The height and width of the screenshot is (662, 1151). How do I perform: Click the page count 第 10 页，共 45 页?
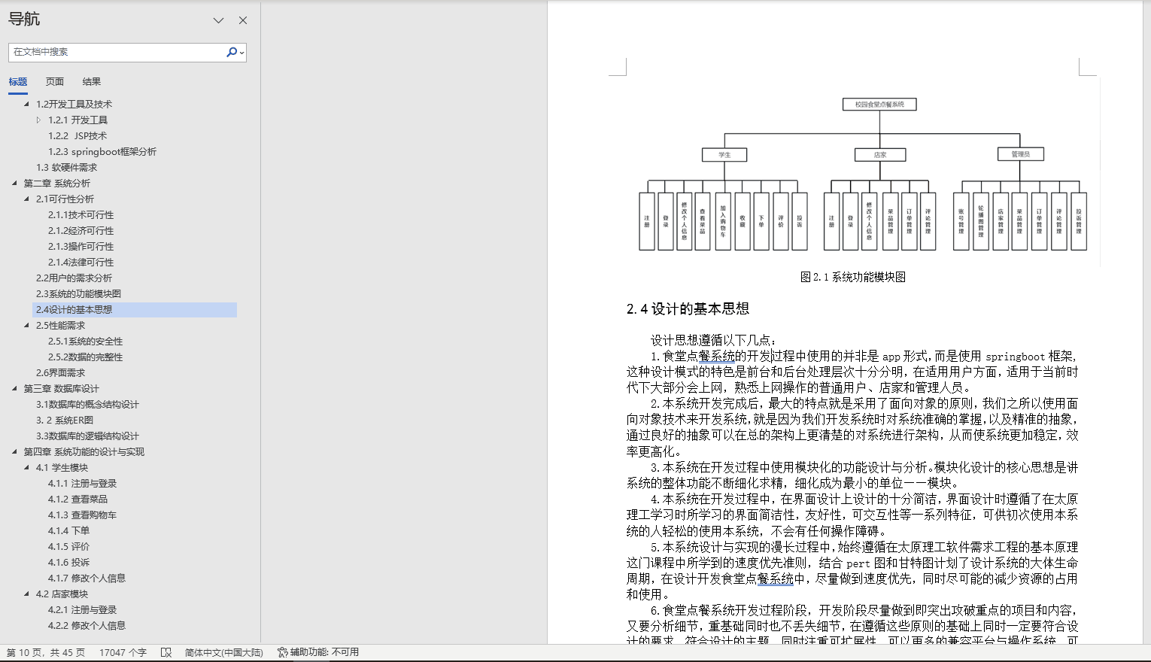45,652
